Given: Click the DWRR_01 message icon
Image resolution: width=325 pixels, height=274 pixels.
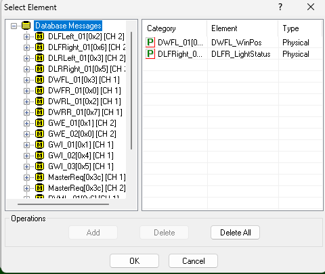Looking at the screenshot, I should 40,112.
